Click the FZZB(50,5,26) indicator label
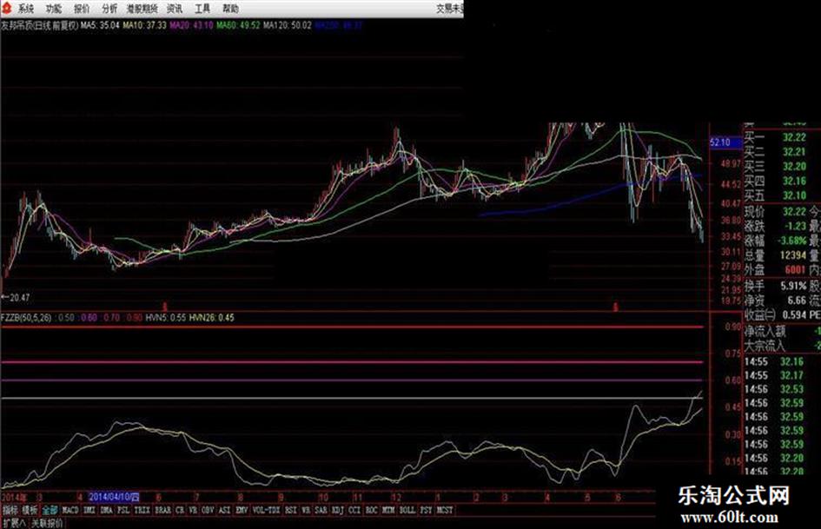The height and width of the screenshot is (529, 821). click(26, 317)
